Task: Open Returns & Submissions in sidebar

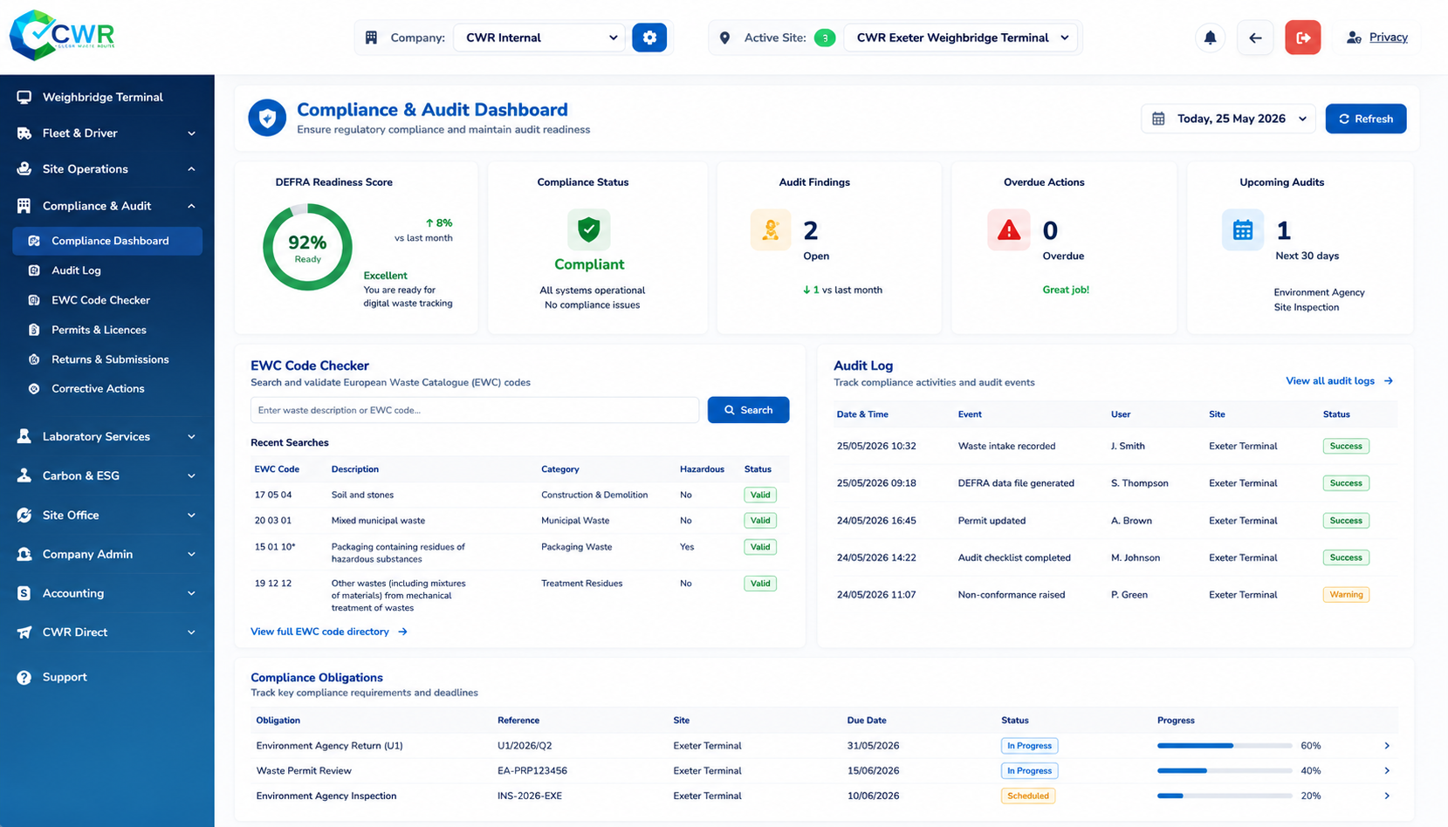Action: [110, 359]
